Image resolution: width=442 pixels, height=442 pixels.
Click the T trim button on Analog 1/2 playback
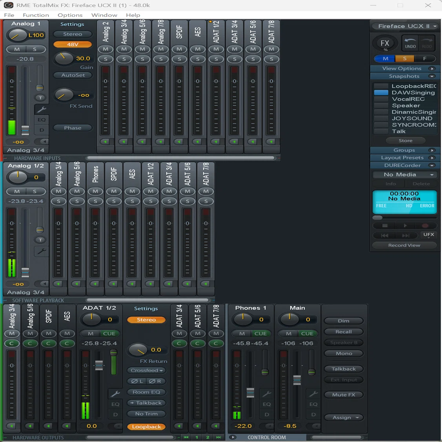click(x=40, y=240)
